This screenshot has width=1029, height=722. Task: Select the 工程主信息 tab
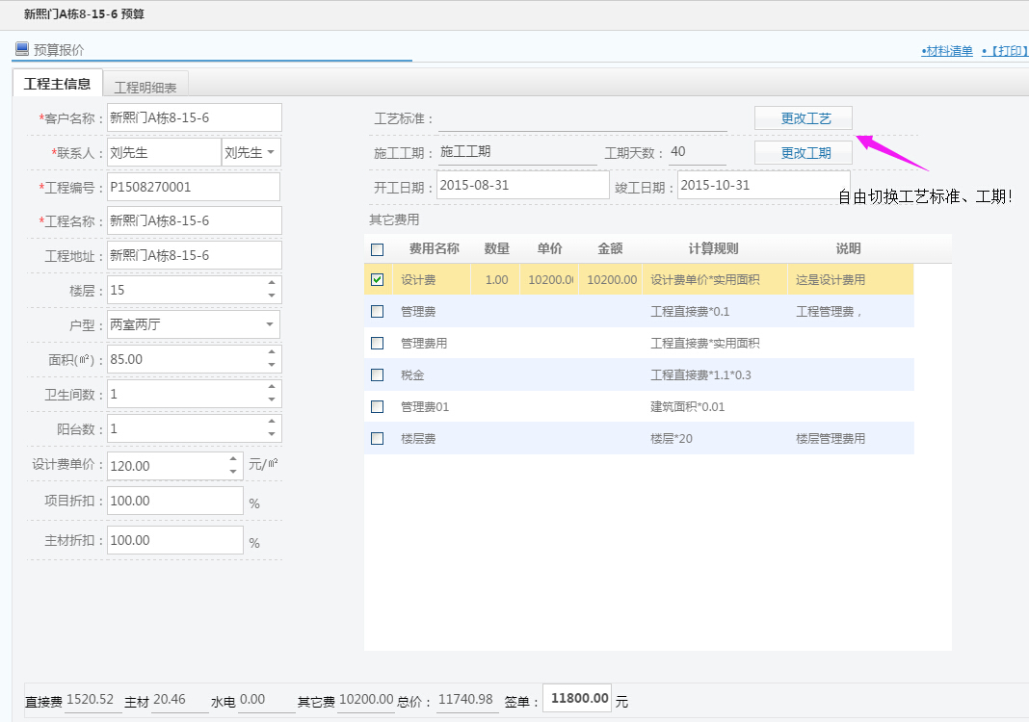[x=57, y=84]
